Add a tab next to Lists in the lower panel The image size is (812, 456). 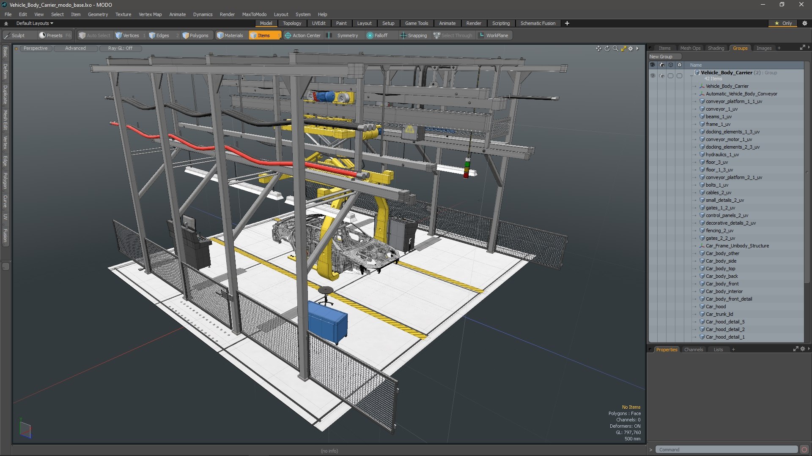(x=733, y=350)
